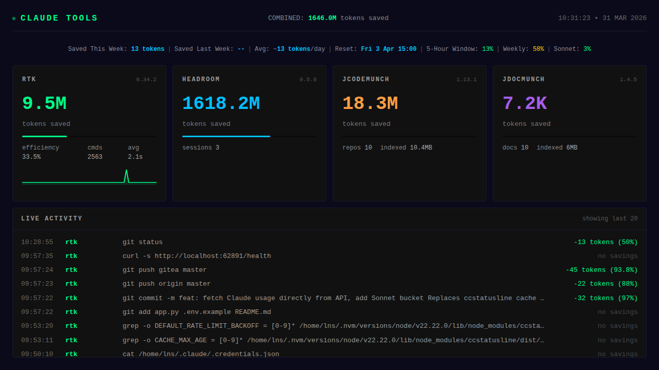This screenshot has height=370, width=659.
Task: Click the CLAUDE TOOLS dashboard title
Action: point(59,18)
